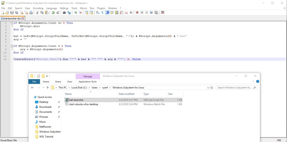Open the File menu in Notepad++
287x142 pixels.
[3, 8]
